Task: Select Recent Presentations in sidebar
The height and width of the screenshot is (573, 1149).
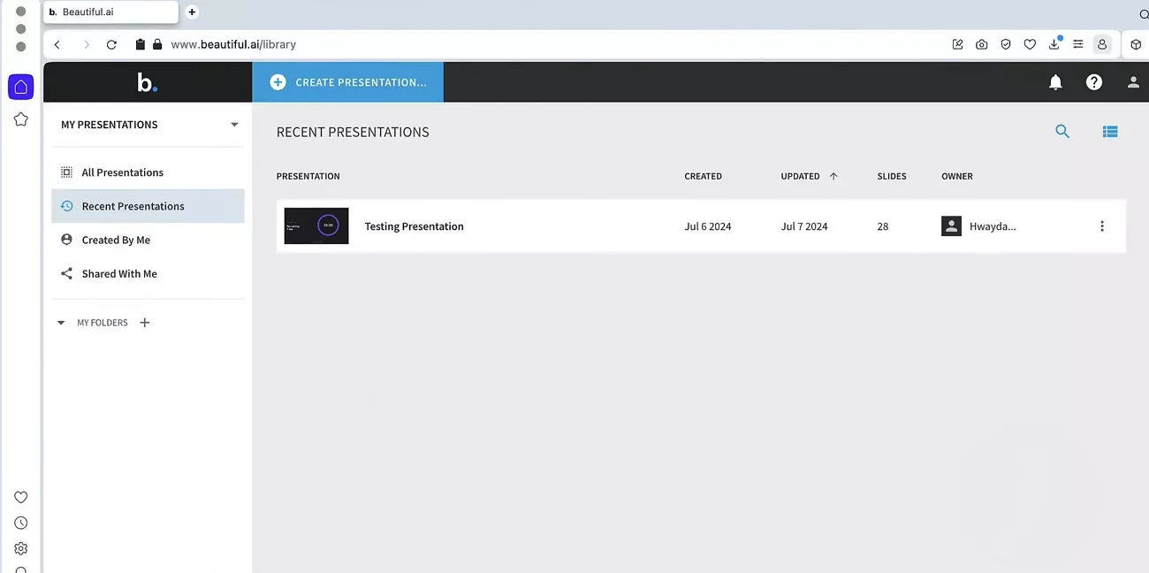Action: point(148,206)
